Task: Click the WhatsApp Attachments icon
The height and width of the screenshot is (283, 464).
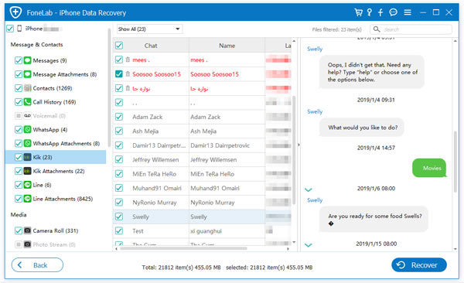Action: [28, 143]
